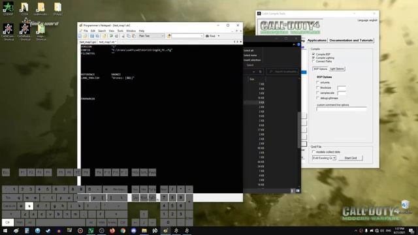Click the Save All toolbar icon
The width and height of the screenshot is (418, 235).
point(97,36)
